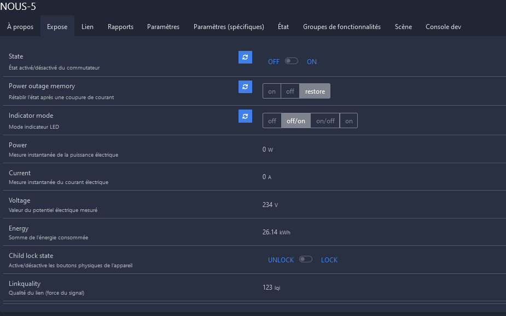Switch to the Rapports tab
Image resolution: width=506 pixels, height=316 pixels.
[120, 27]
